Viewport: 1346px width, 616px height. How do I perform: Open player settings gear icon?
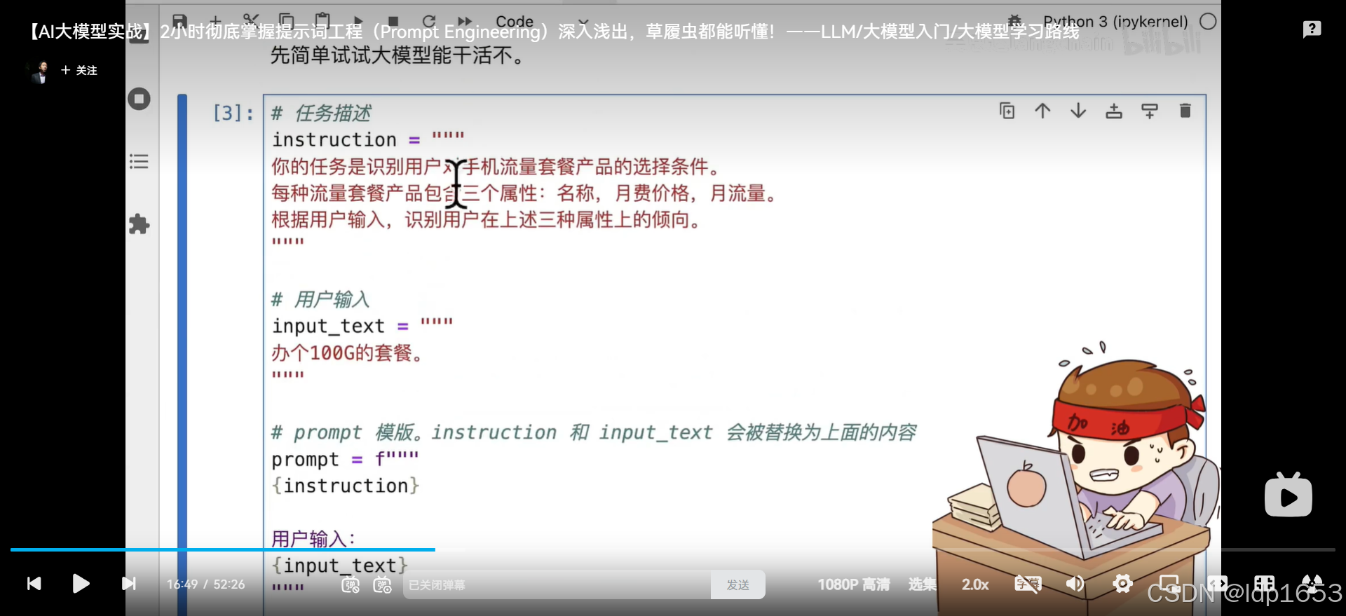pyautogui.click(x=1122, y=584)
